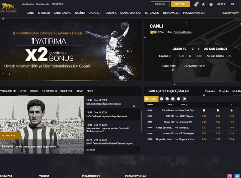Open the CANLI menu
Viewport: 241px width, 178px height.
[30, 13]
